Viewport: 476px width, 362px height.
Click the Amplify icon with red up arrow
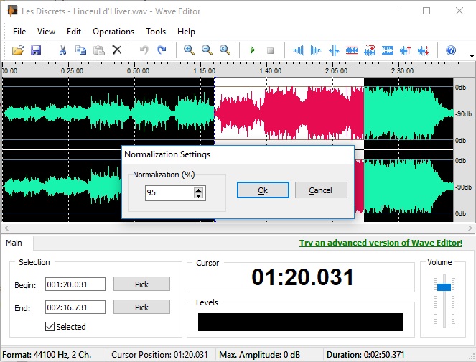point(406,50)
